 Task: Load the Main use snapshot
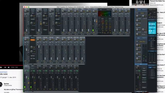point(152,38)
